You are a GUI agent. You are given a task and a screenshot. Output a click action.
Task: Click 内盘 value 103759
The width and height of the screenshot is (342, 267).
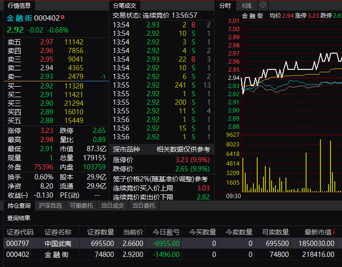pos(94,167)
